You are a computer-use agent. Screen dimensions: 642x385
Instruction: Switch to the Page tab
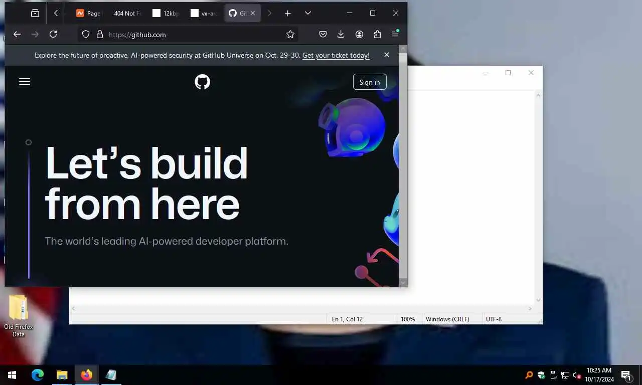coord(88,14)
